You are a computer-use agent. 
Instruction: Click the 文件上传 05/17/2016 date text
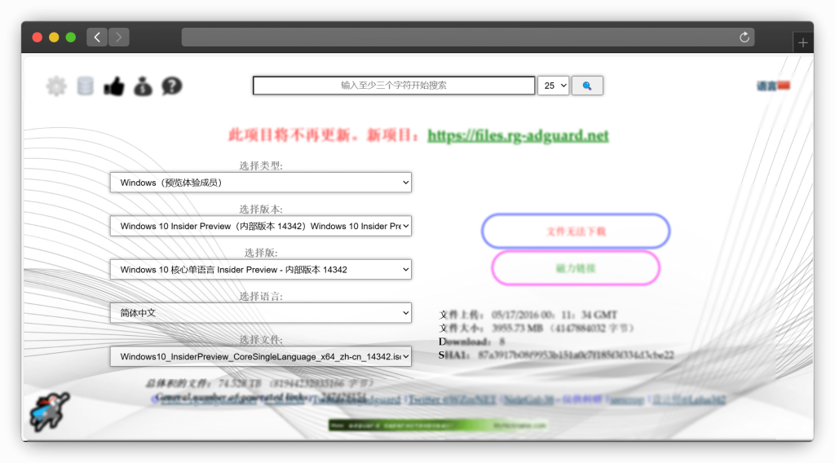[x=528, y=315]
